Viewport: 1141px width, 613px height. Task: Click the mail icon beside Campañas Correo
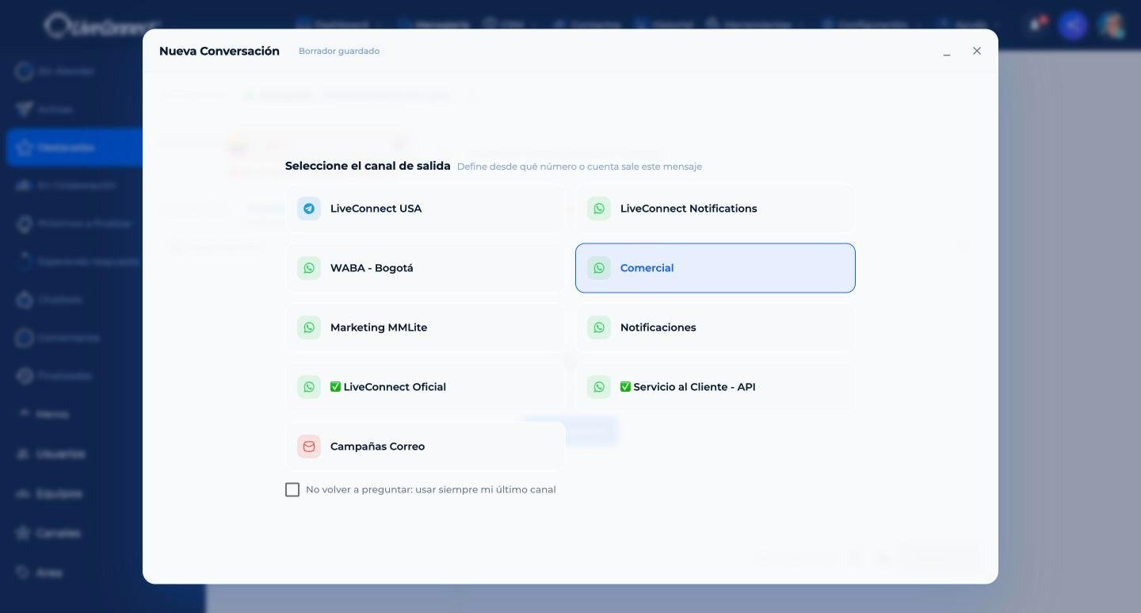coord(309,446)
